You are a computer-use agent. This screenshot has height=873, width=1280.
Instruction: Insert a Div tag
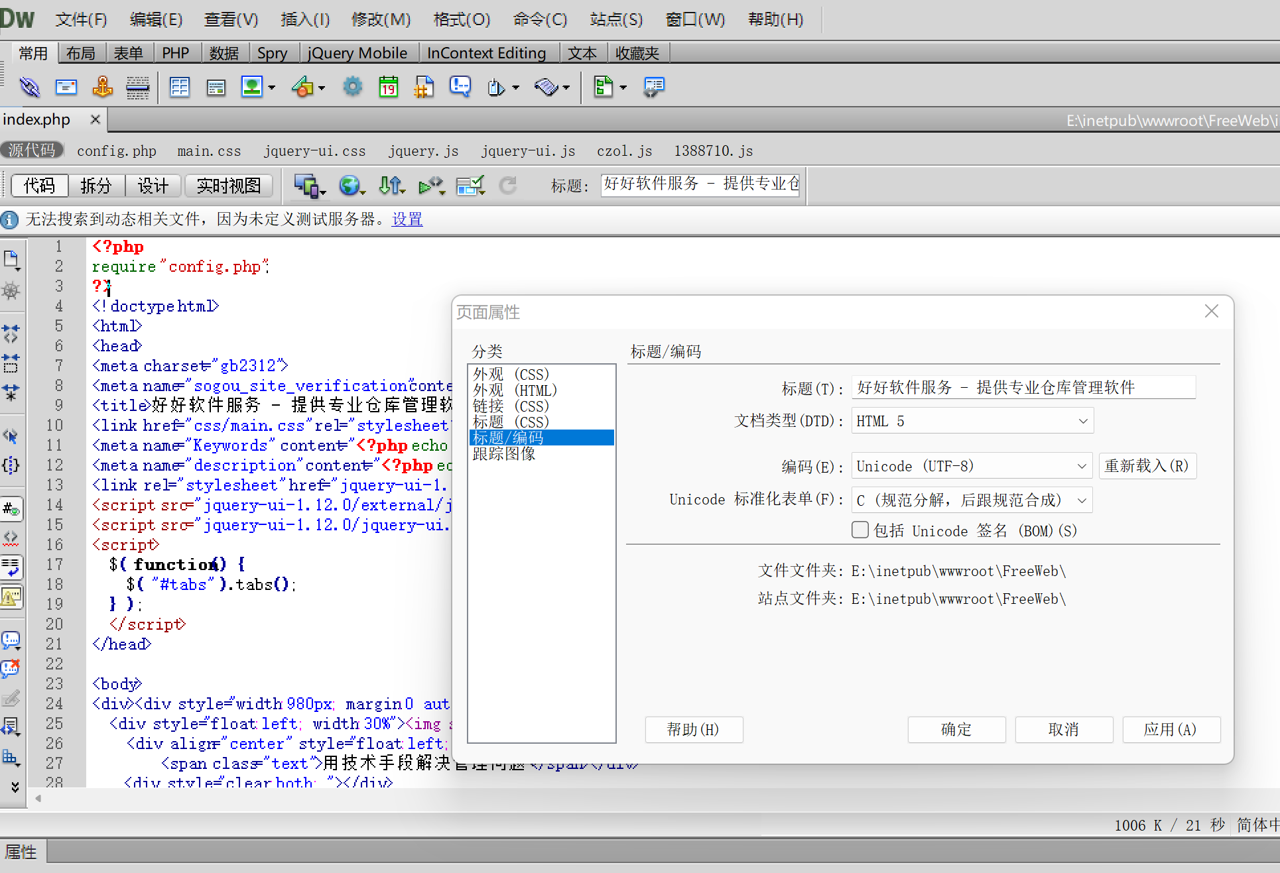[x=216, y=87]
